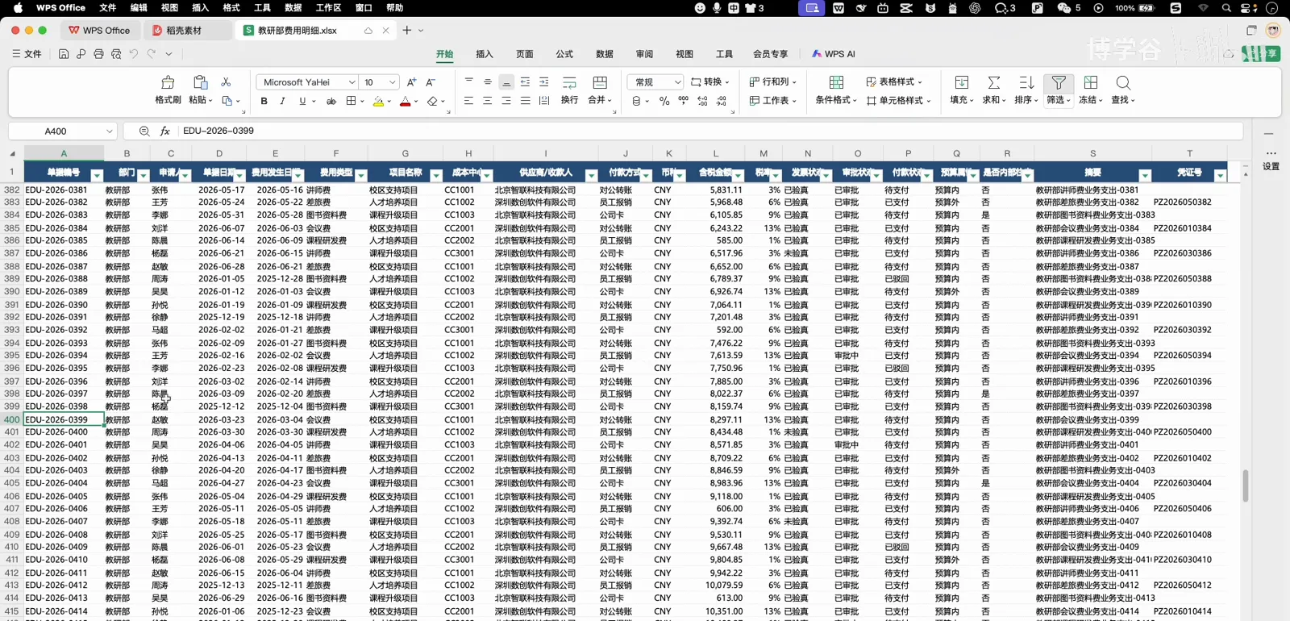The image size is (1290, 621).
Task: Click the AutoSum (求和) sigma icon
Action: [x=994, y=82]
